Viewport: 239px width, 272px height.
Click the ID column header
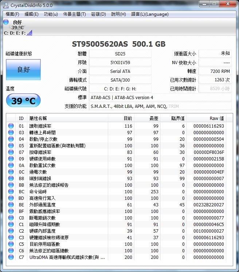point(21,118)
